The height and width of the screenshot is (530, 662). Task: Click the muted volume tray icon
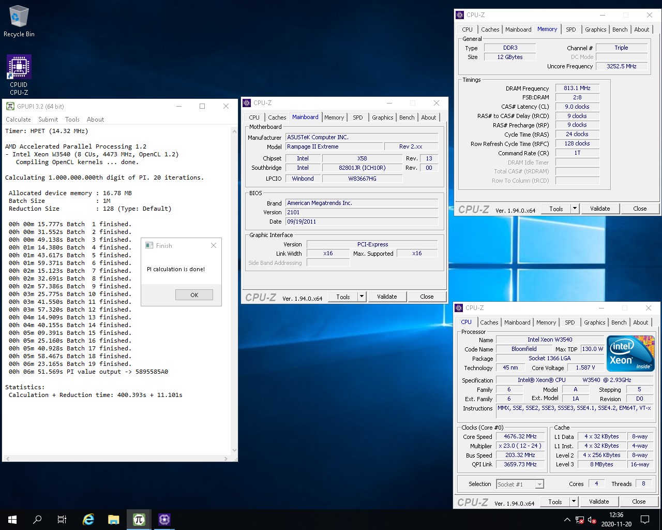[x=592, y=520]
